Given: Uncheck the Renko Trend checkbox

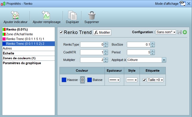Looking at the screenshot, I should click(61, 32).
